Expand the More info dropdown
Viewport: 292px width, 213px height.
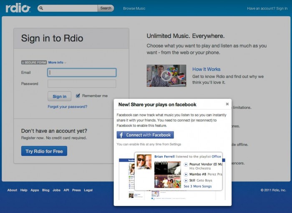57,63
